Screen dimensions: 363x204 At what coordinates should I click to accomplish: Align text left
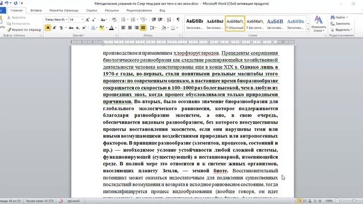coord(124,28)
